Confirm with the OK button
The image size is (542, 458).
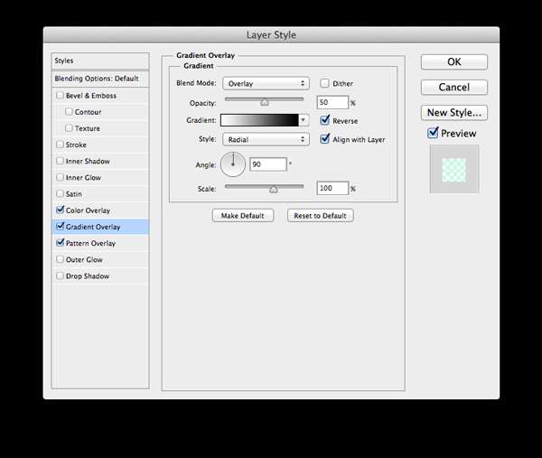(454, 61)
